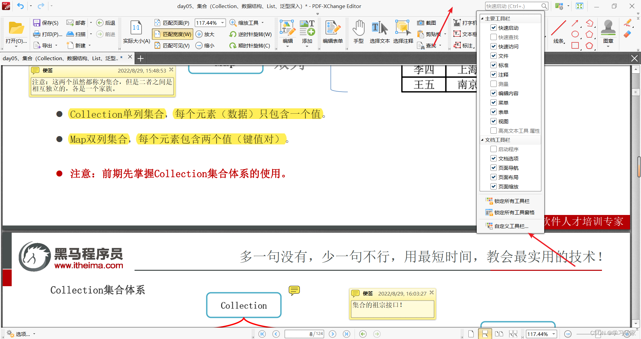The height and width of the screenshot is (339, 641).
Task: Open a new tab with plus button
Action: 141,59
